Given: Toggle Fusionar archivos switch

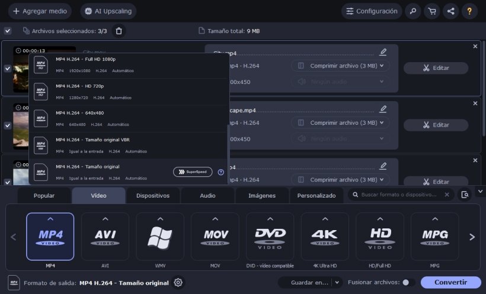Looking at the screenshot, I should coord(408,282).
